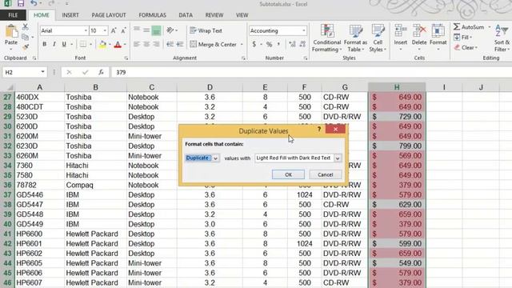512x288 pixels.
Task: Switch to the PAGE LAYOUT tab
Action: (109, 15)
